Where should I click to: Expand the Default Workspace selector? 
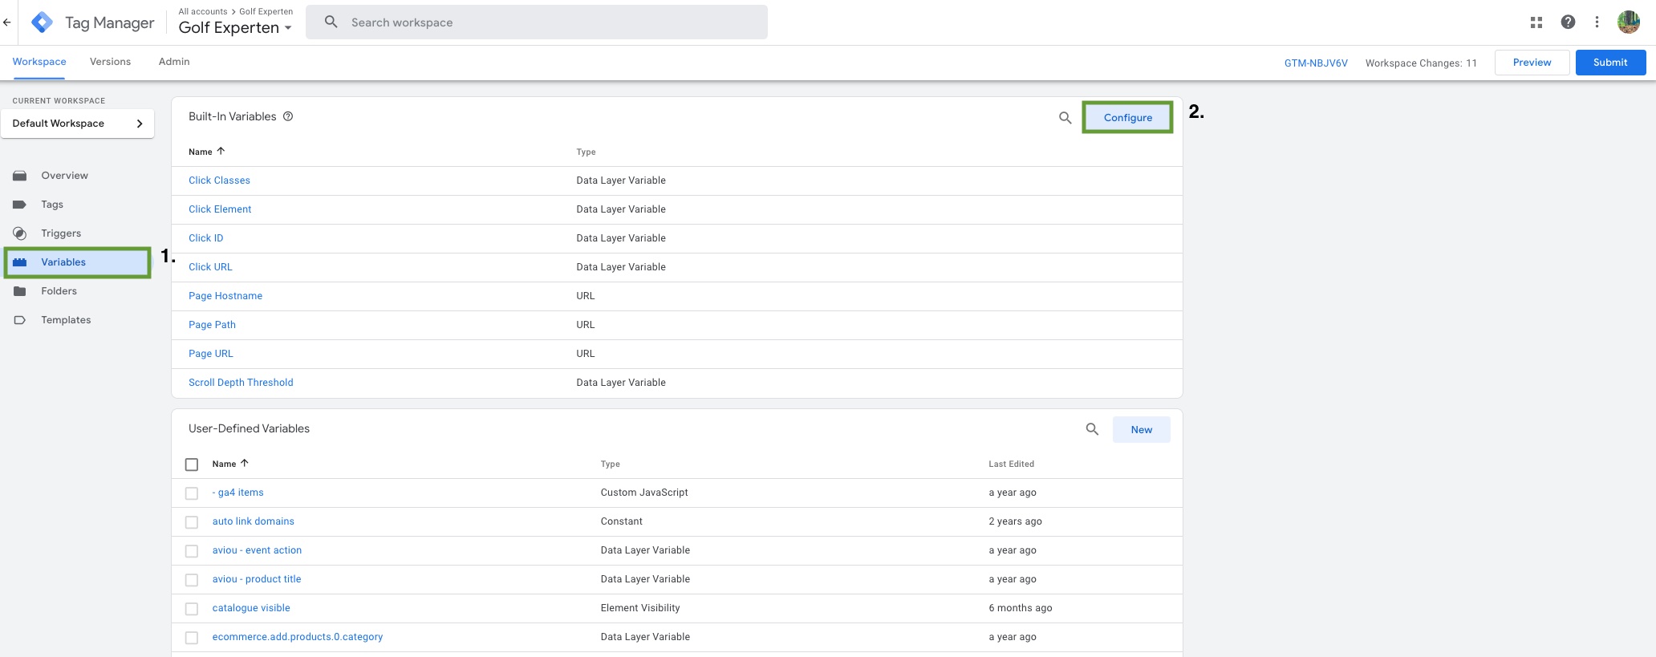[x=78, y=124]
